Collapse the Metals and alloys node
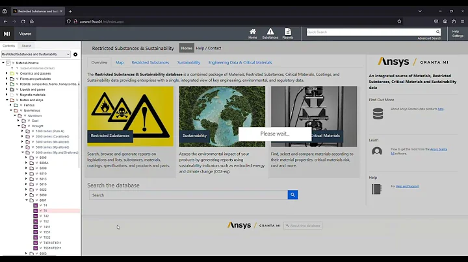 tap(7, 100)
